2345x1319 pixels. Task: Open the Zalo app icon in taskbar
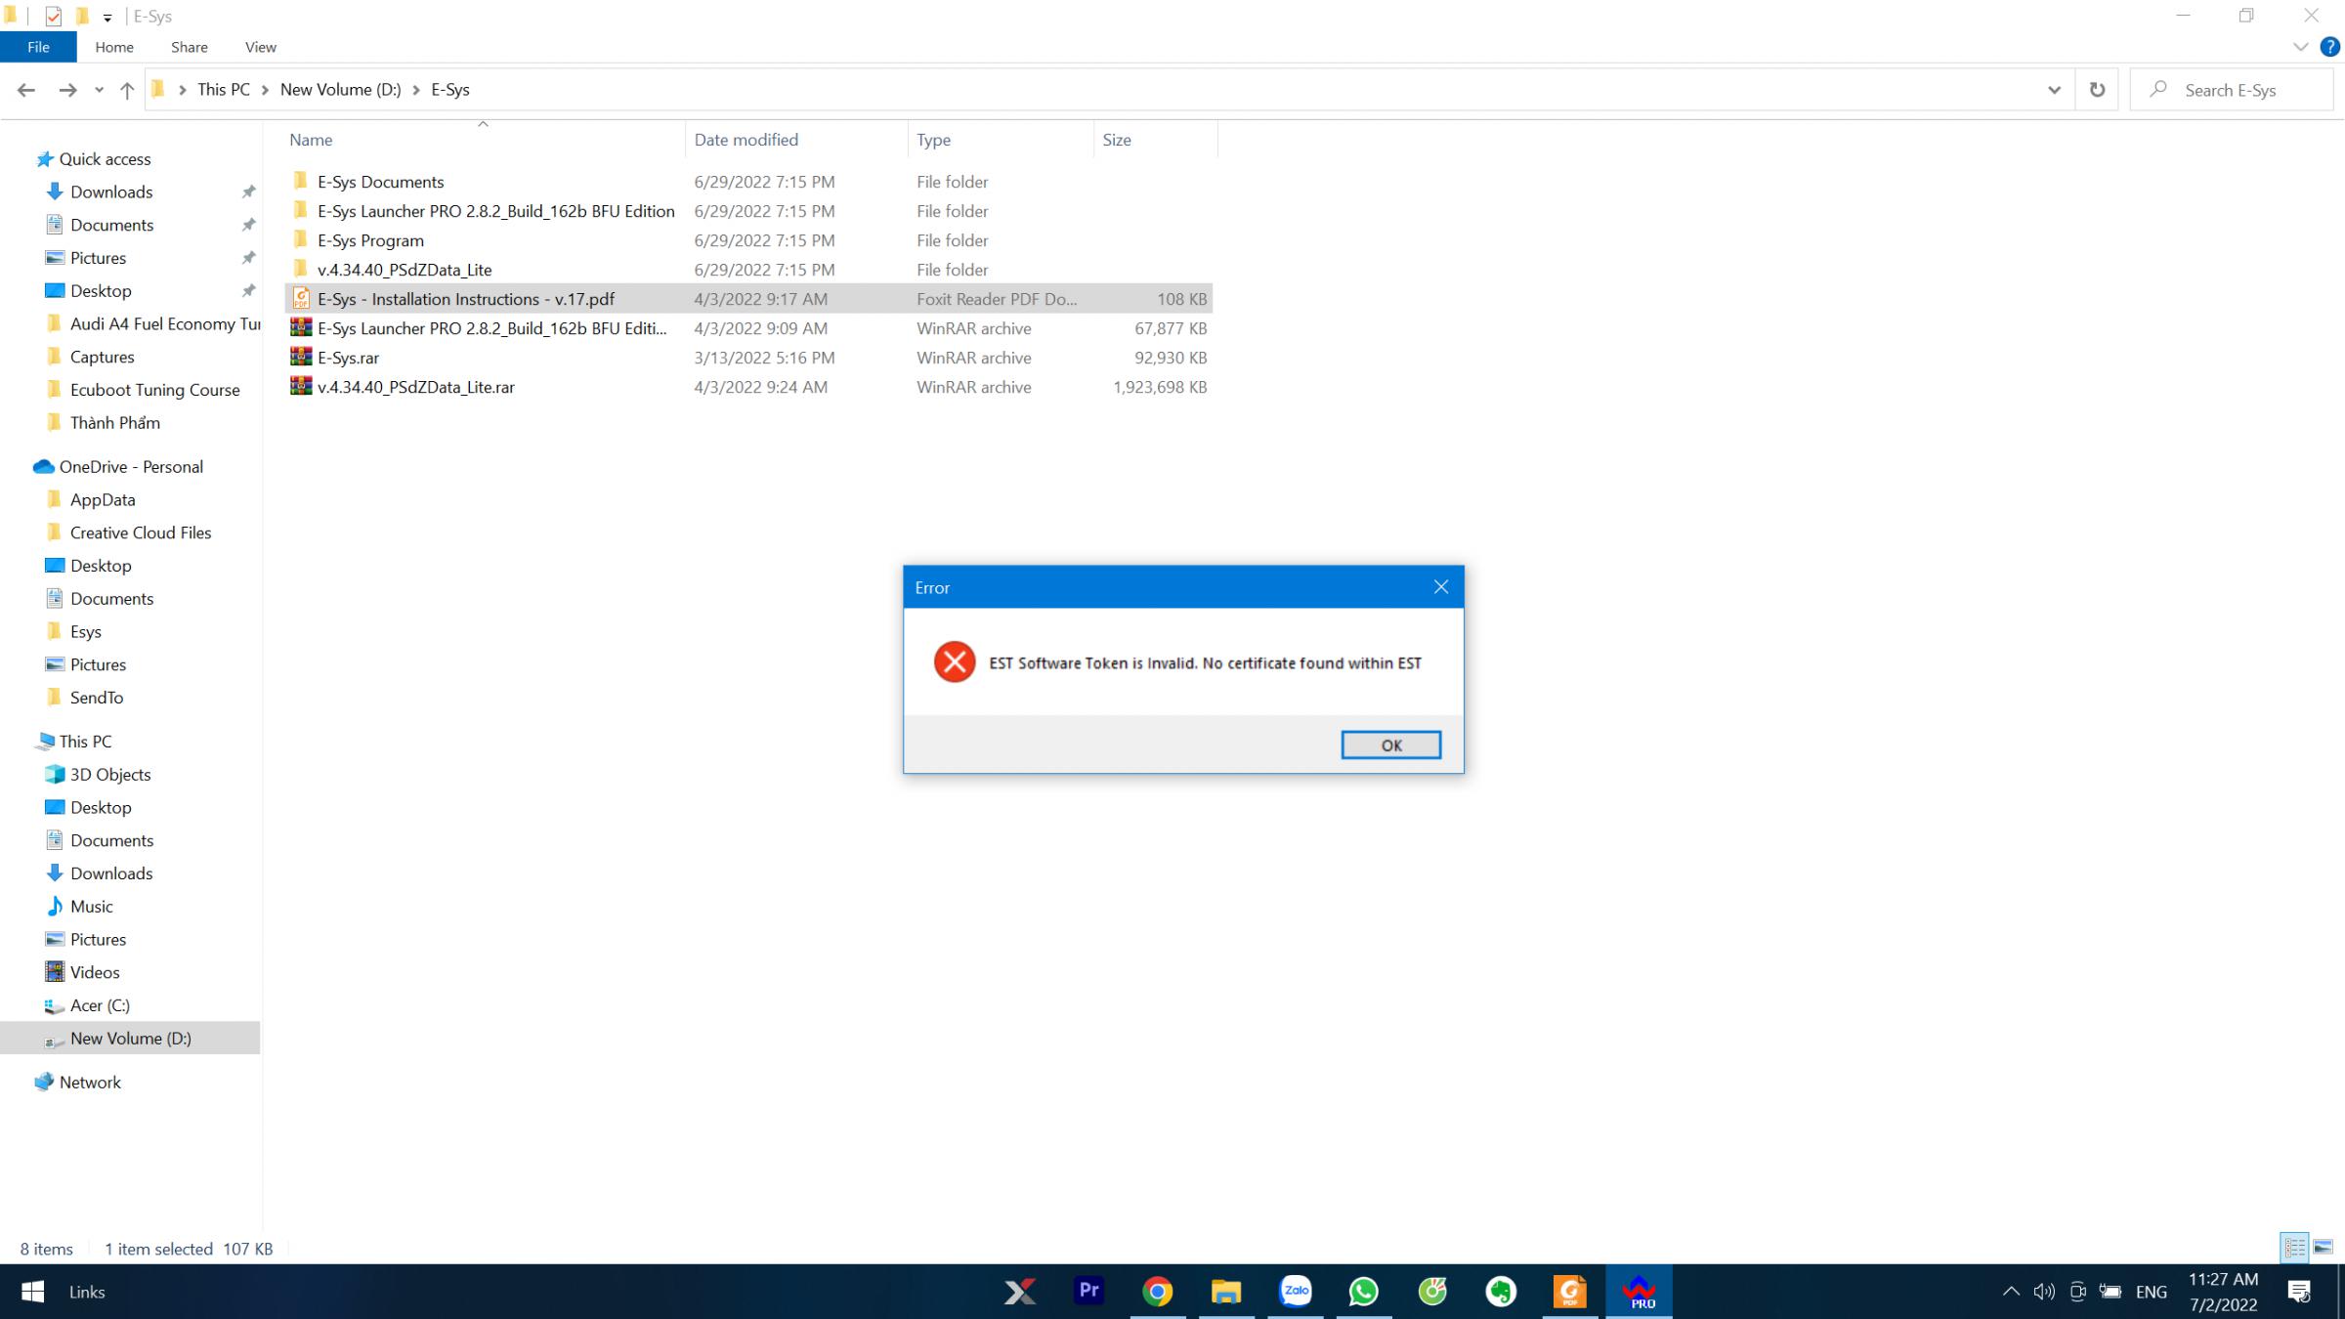tap(1295, 1292)
